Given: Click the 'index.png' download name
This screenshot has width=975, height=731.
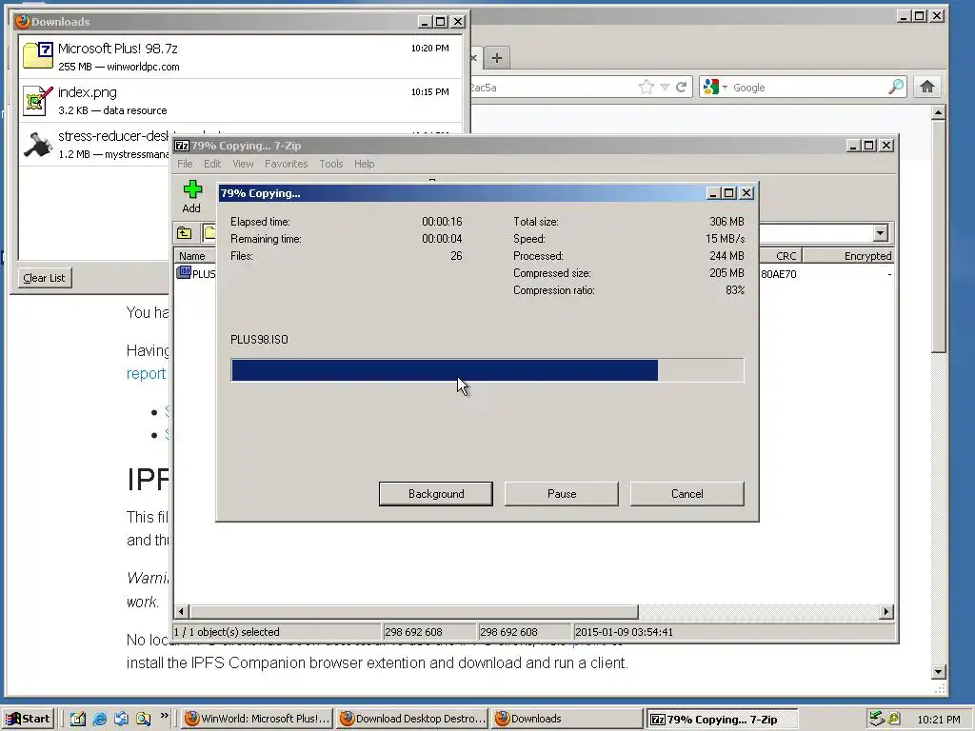Looking at the screenshot, I should click(87, 92).
